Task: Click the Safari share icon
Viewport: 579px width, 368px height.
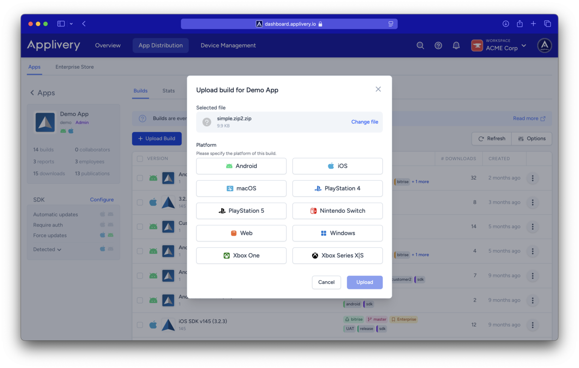Action: (520, 24)
